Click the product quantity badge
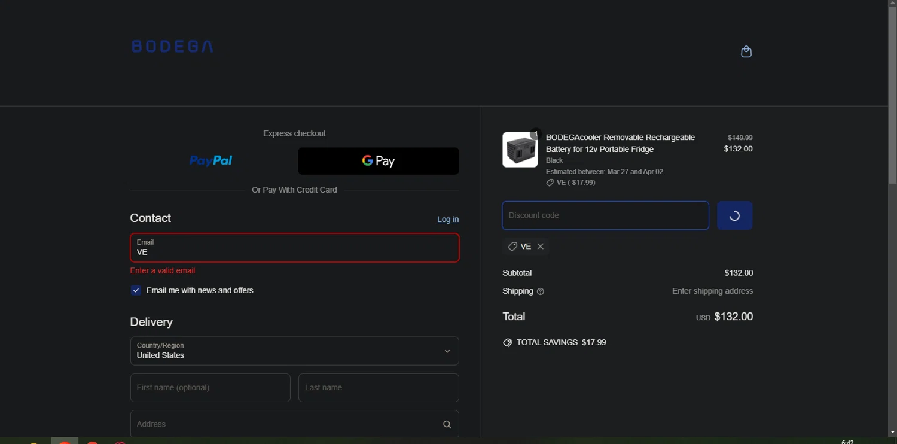The width and height of the screenshot is (897, 444). (535, 134)
